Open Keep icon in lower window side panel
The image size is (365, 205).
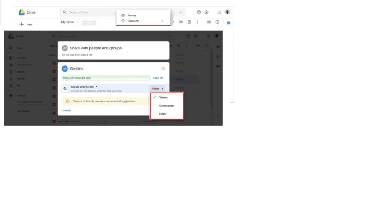(218, 56)
